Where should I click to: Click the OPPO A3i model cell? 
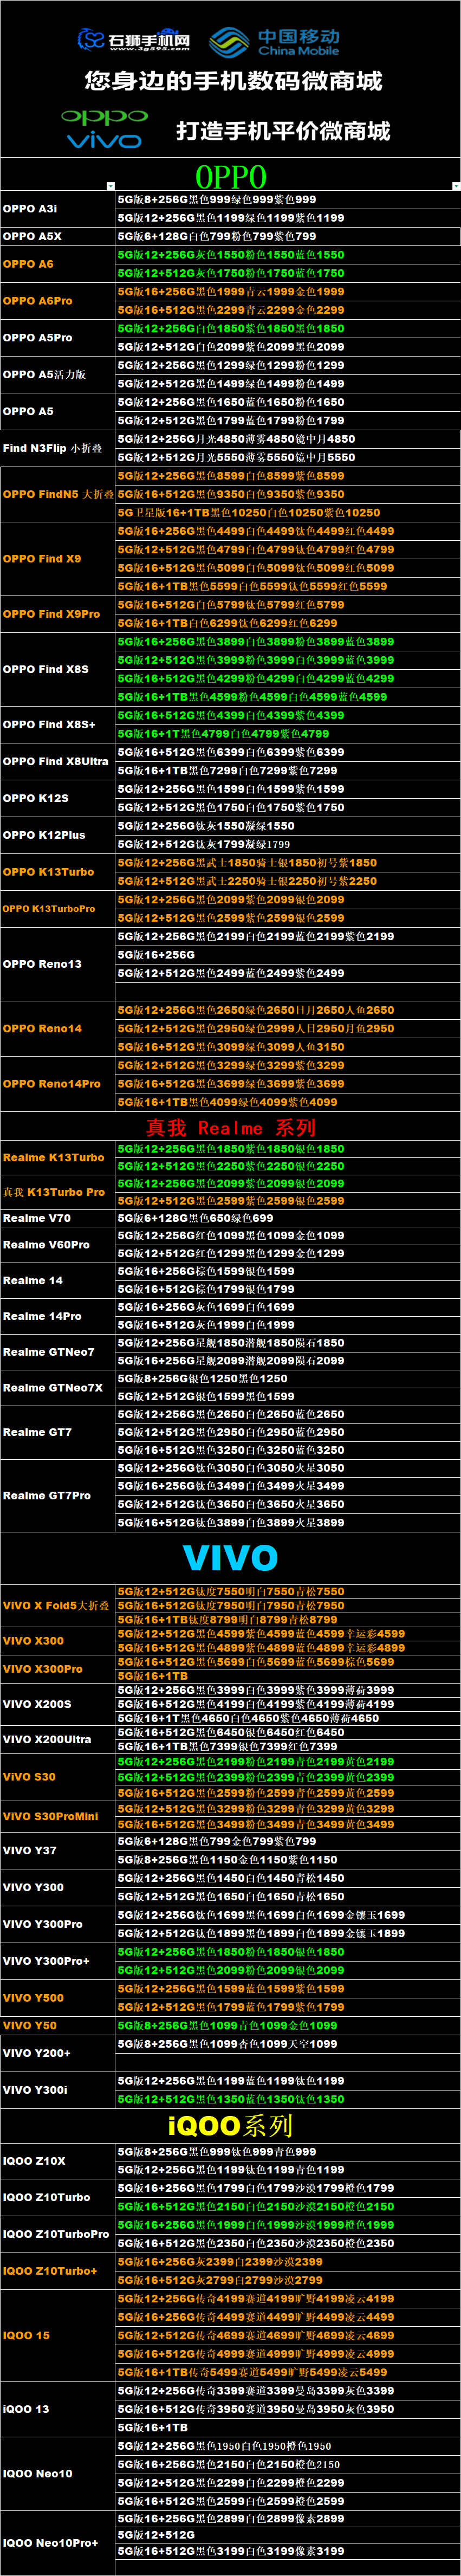pos(58,208)
